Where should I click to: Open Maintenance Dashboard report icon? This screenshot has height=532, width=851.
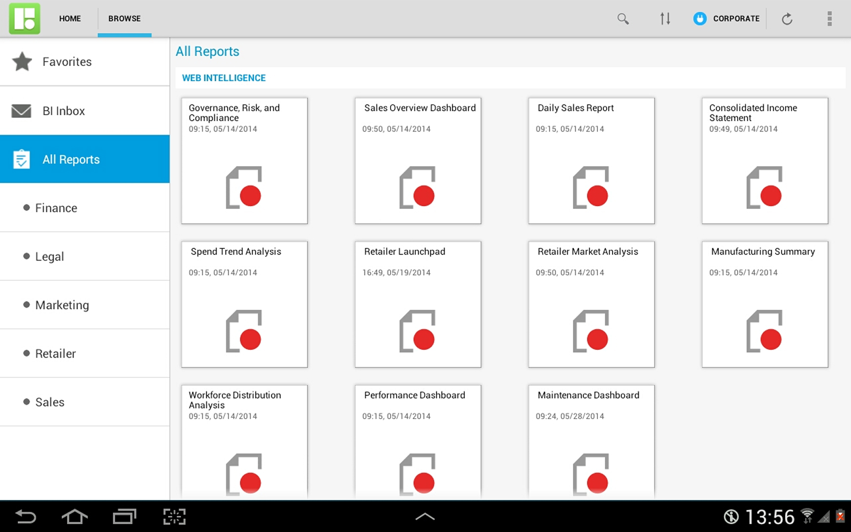(x=591, y=474)
